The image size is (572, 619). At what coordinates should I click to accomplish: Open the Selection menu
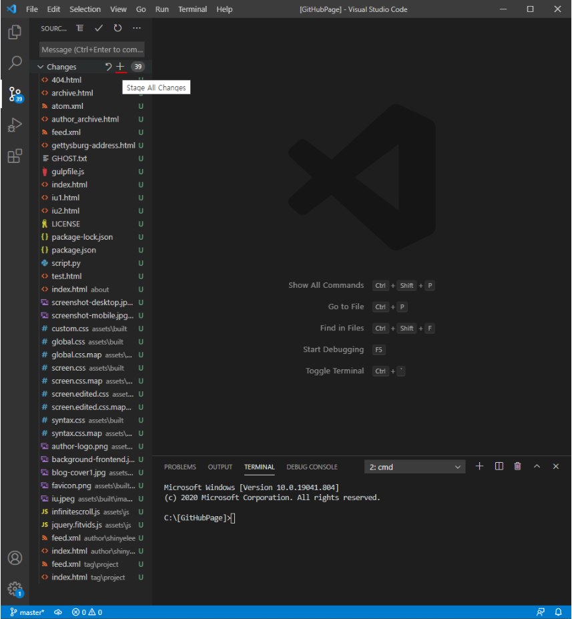click(85, 9)
